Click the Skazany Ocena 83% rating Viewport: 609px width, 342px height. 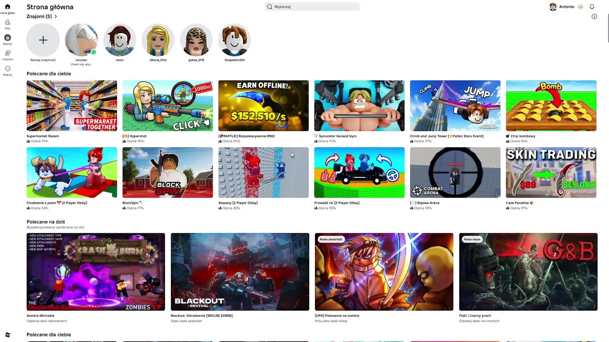(x=229, y=208)
